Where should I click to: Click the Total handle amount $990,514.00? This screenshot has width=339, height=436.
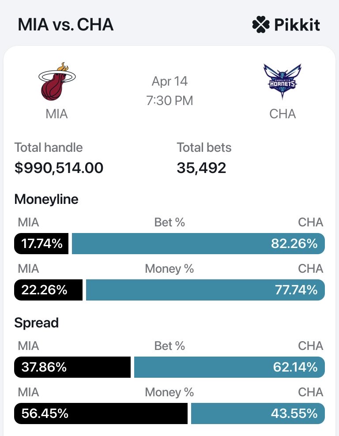click(59, 168)
